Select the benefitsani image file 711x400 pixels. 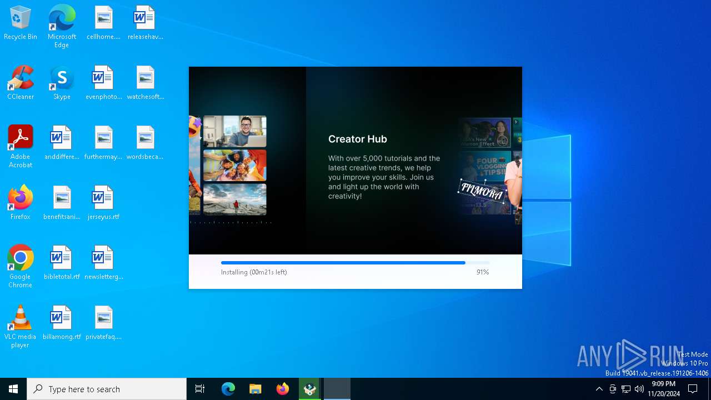point(62,203)
